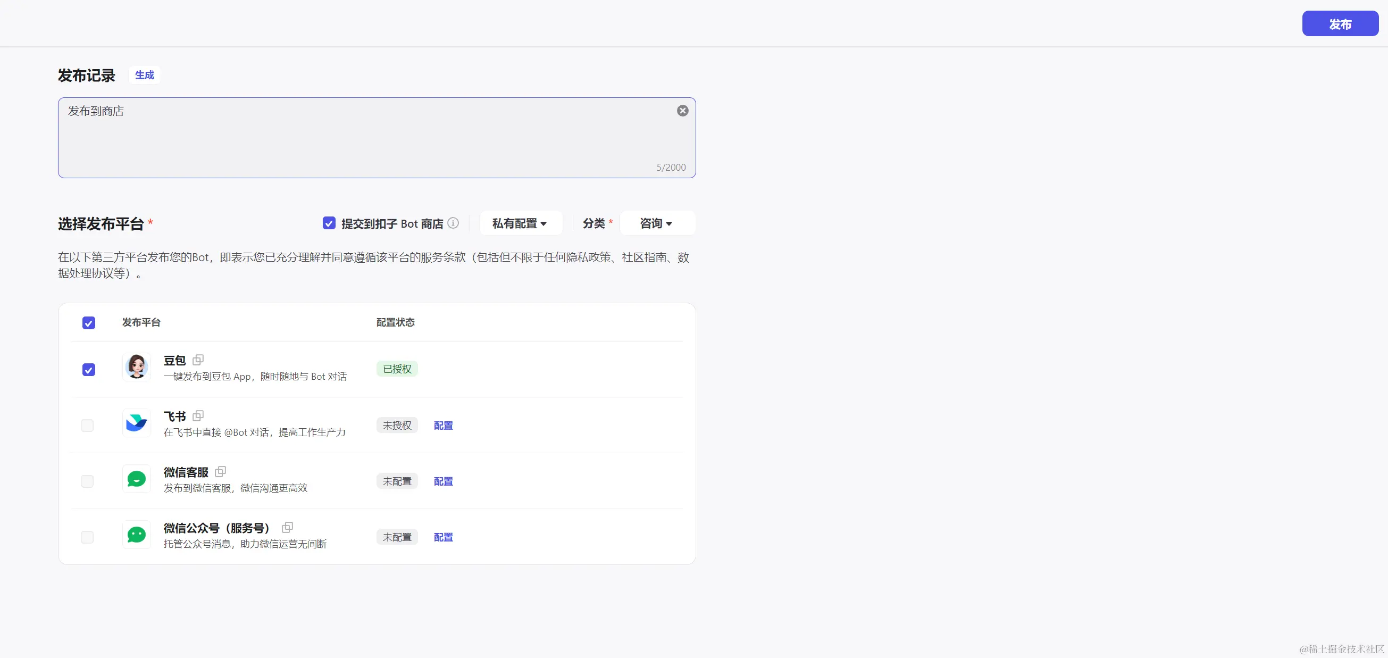This screenshot has height=658, width=1388.
Task: Toggle the select-all platforms header checkbox
Action: click(x=89, y=323)
